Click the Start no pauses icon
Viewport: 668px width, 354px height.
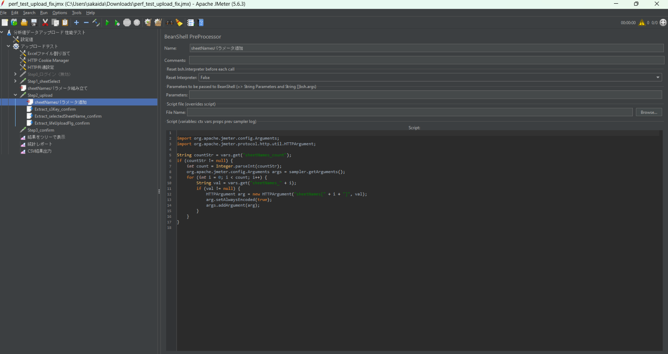click(117, 23)
